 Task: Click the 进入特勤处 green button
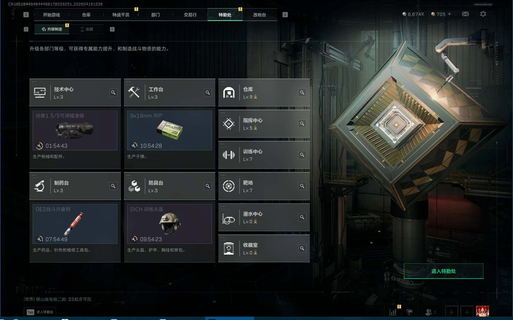(x=443, y=271)
